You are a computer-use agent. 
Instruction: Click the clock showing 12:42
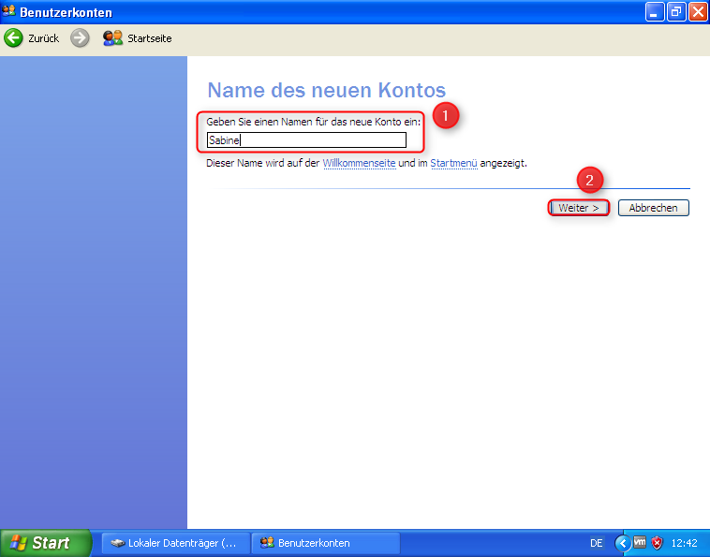click(x=684, y=543)
